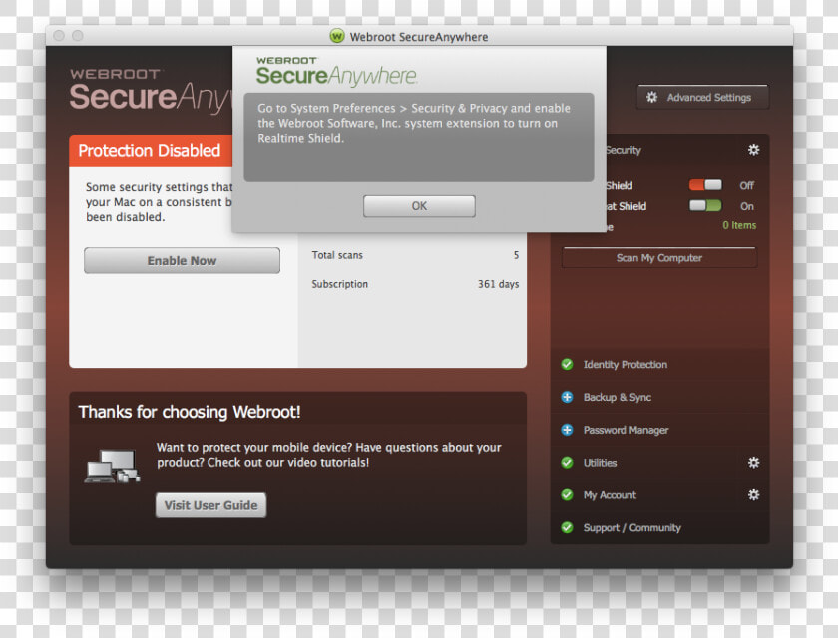Toggle the Realtime Shield switch marked Off
Image resolution: width=838 pixels, height=638 pixels.
(x=705, y=185)
